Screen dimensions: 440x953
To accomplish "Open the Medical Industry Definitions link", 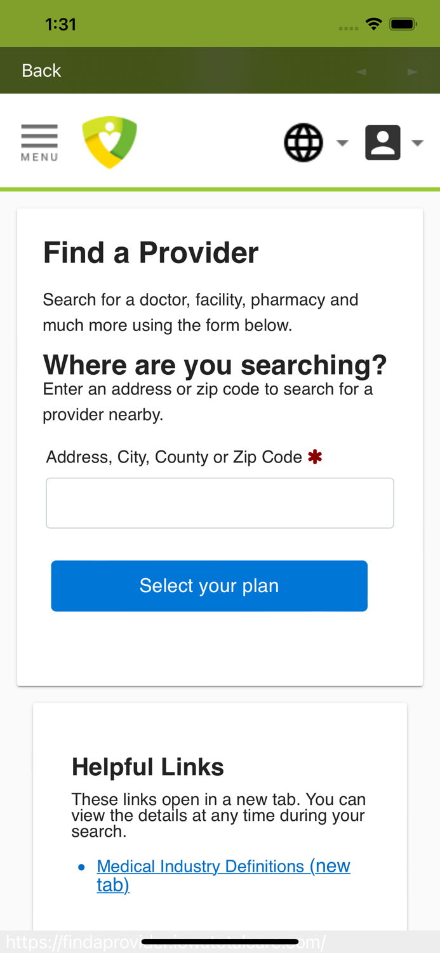I will [223, 865].
